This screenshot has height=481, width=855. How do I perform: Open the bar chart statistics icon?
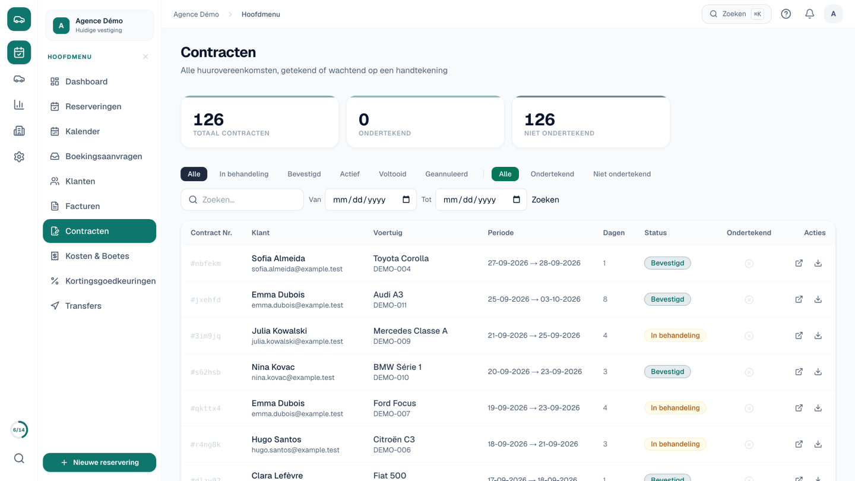19,105
